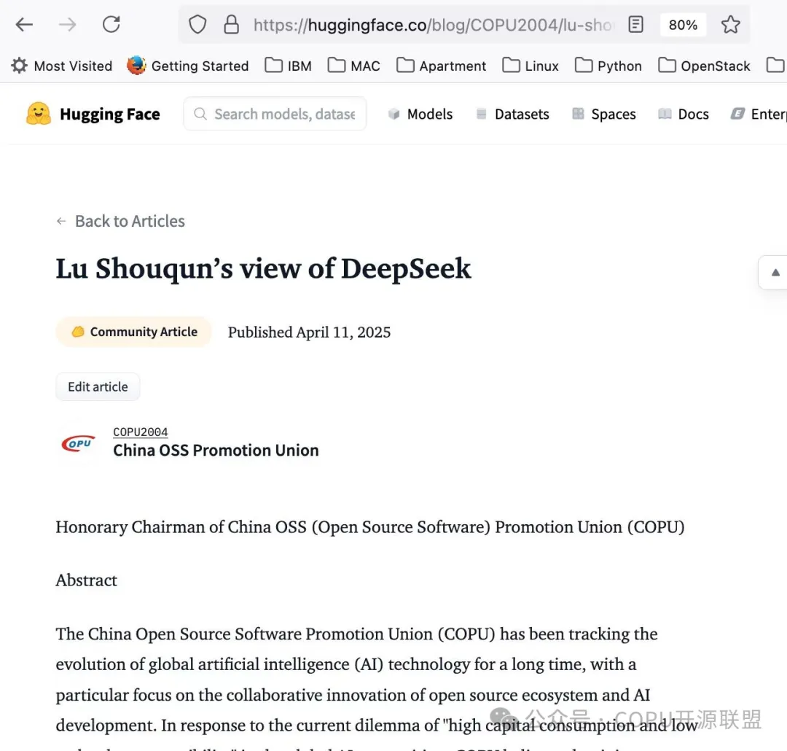Click the COPU2004 username link
The image size is (787, 751).
coord(140,432)
